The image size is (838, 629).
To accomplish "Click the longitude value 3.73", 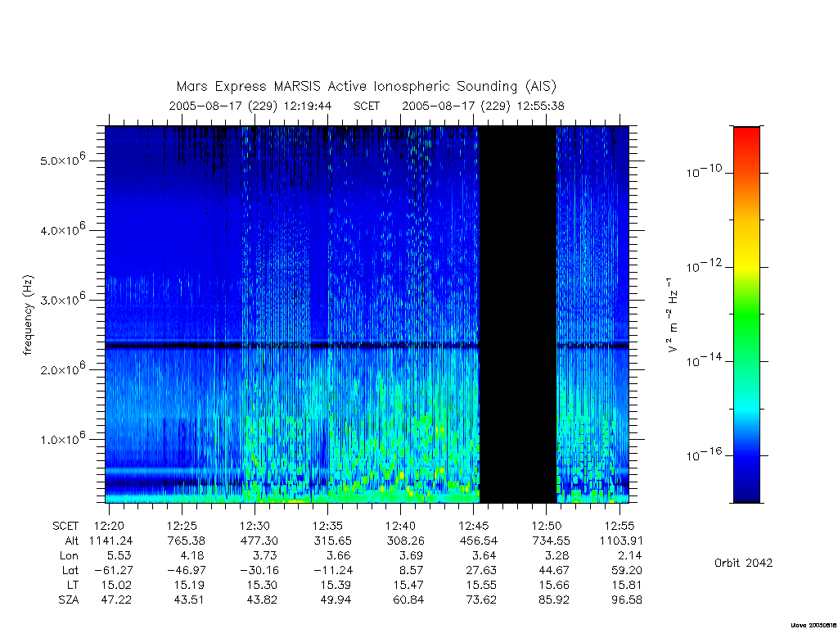I will coord(265,556).
